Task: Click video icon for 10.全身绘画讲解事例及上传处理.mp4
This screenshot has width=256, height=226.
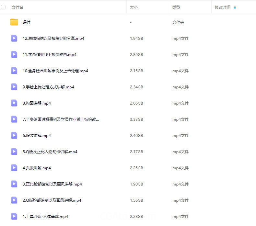Action: point(14,71)
